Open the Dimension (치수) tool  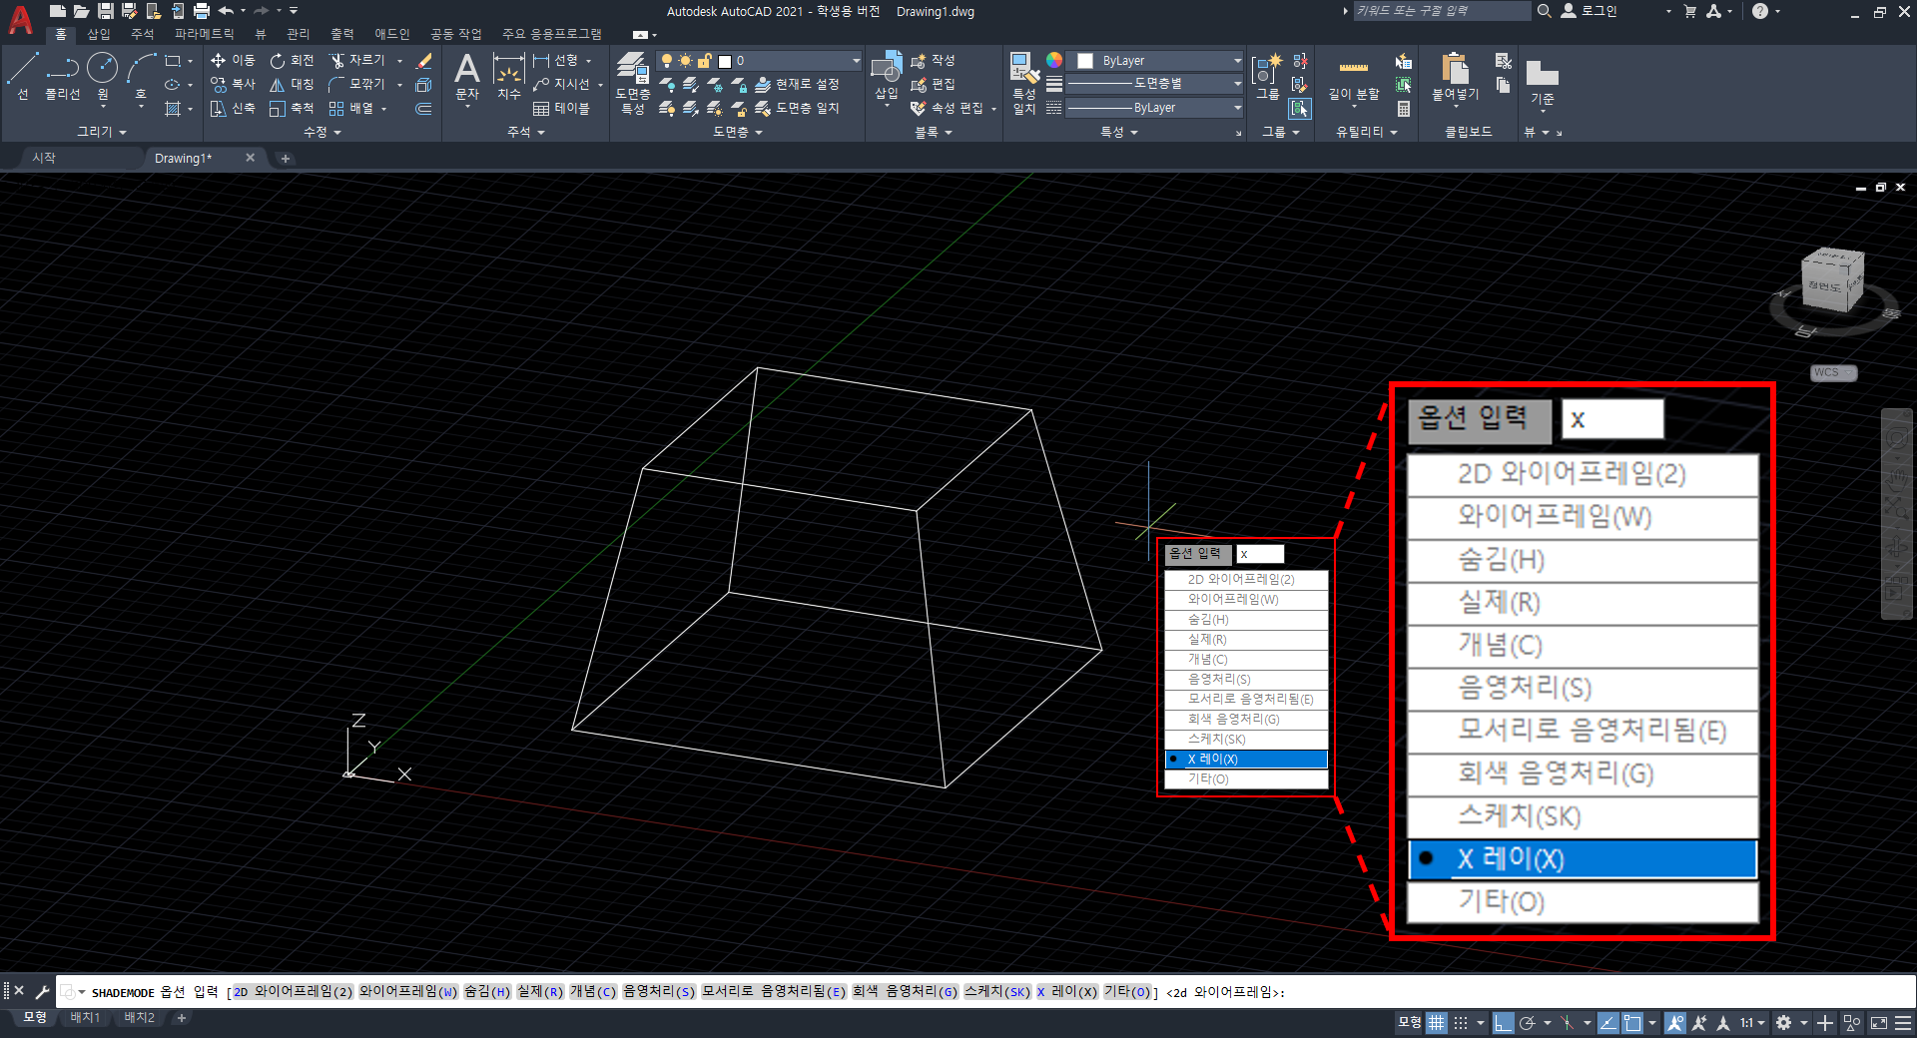point(509,78)
